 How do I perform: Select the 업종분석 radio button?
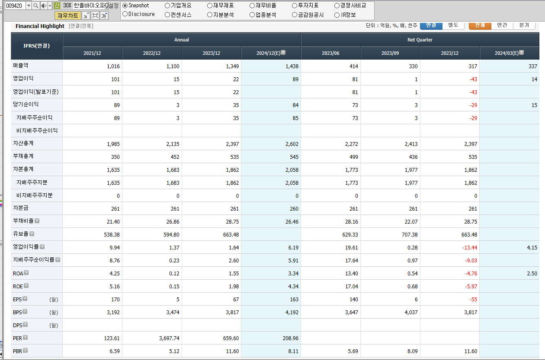(252, 14)
